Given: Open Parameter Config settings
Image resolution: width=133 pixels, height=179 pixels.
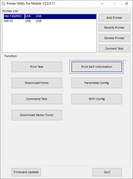Looking at the screenshot, I should pos(97,83).
